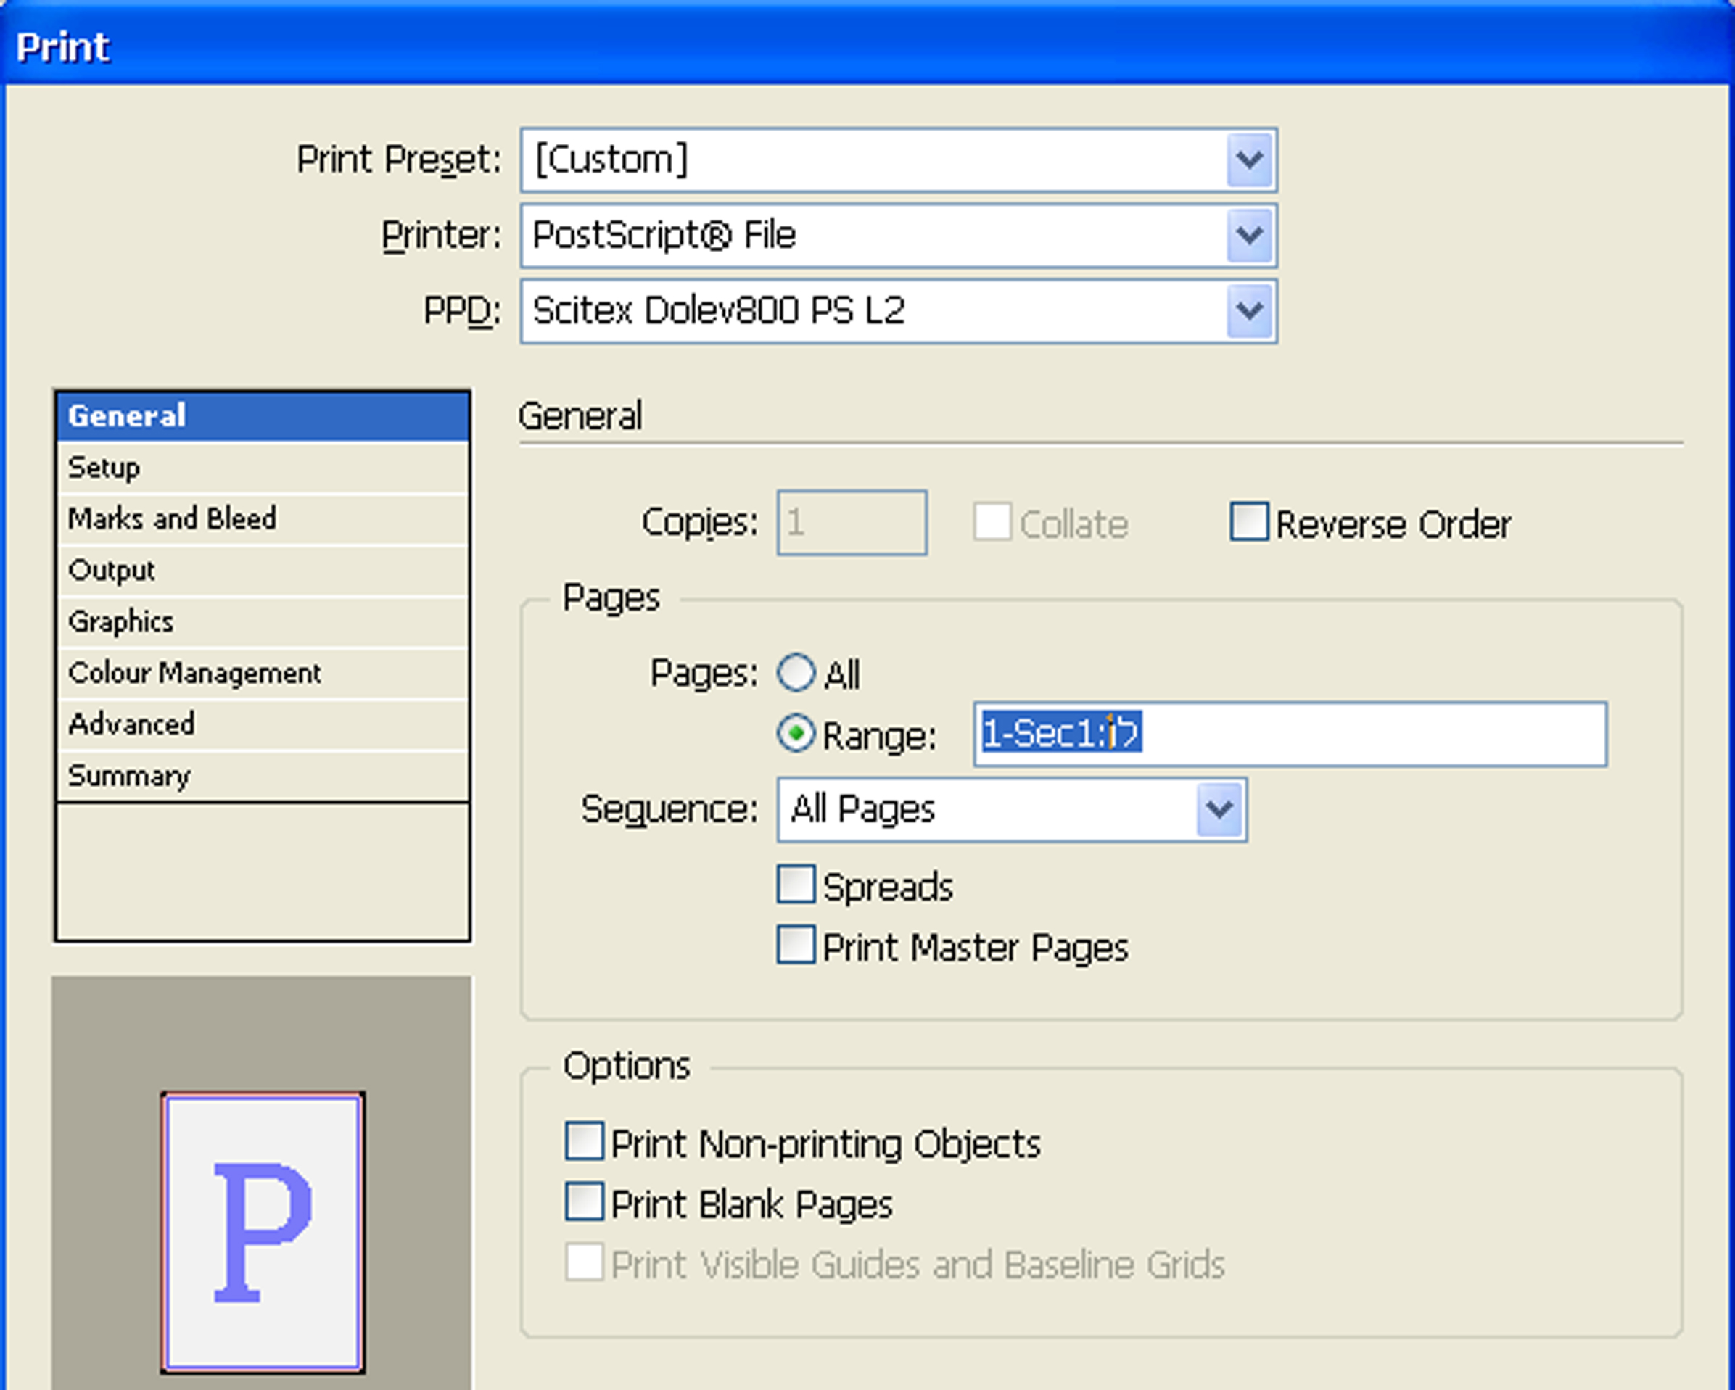
Task: Toggle Print Blank Pages checkbox
Action: 584,1203
